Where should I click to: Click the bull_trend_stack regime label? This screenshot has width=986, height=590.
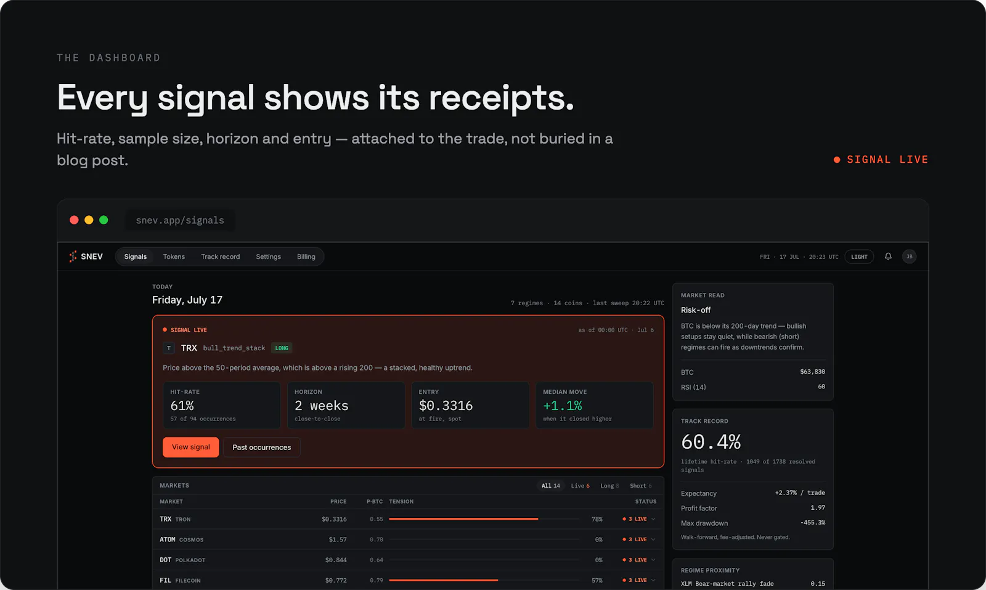tap(234, 348)
